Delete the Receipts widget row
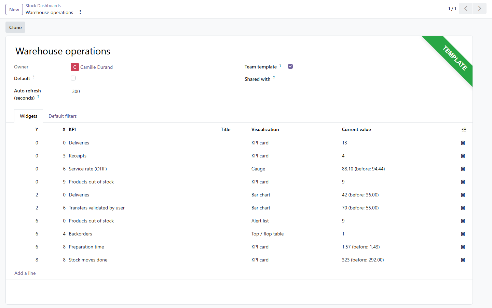The height and width of the screenshot is (308, 492). click(x=463, y=156)
